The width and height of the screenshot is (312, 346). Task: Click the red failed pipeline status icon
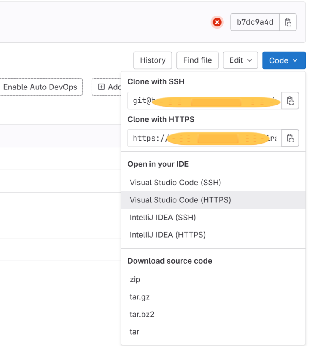pyautogui.click(x=217, y=22)
